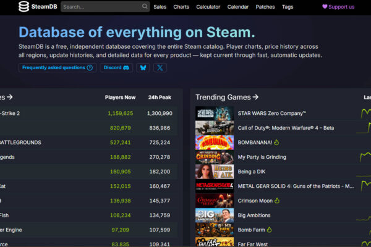Click the Metal Gear Solid 4 thumbnail
This screenshot has width=371, height=247.
[215, 186]
